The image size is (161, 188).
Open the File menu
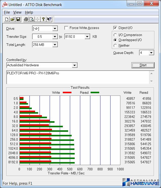pyautogui.click(x=7, y=12)
